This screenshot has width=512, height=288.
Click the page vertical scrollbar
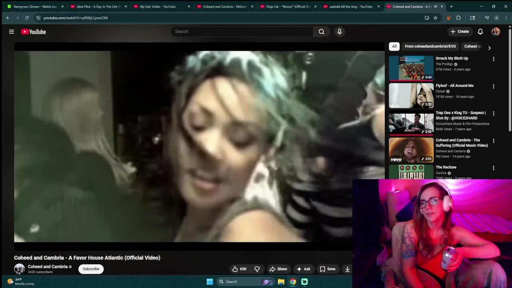[x=510, y=80]
